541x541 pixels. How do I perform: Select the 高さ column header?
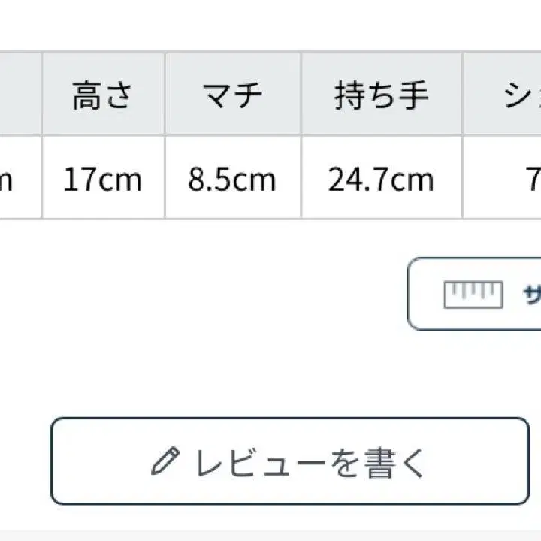(x=103, y=95)
